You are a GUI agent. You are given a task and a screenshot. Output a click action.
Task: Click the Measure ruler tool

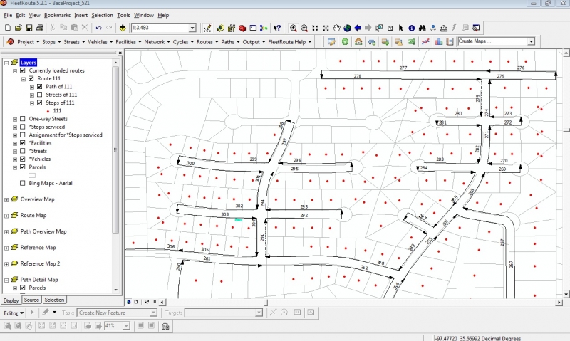pyautogui.click(x=443, y=28)
